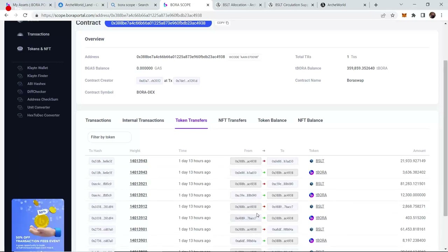Switch to the Transactions tab
The width and height of the screenshot is (448, 252).
click(x=98, y=120)
